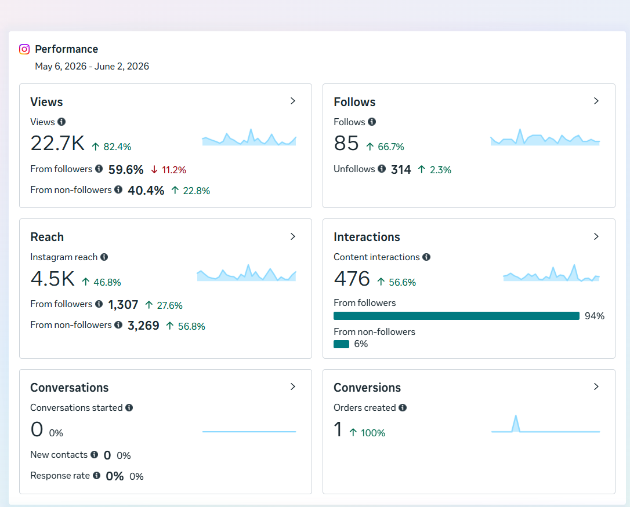
Task: Click info icon beside Unfollows
Action: (382, 169)
